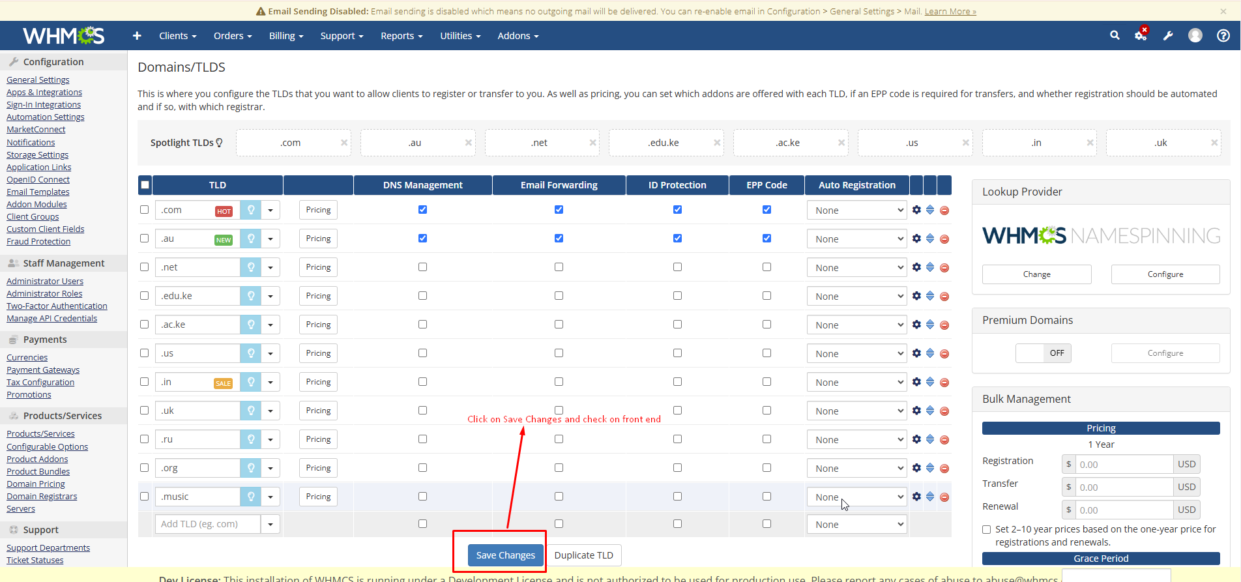1241x582 pixels.
Task: Click the Add TLD input field
Action: 207,524
